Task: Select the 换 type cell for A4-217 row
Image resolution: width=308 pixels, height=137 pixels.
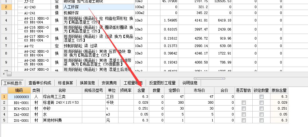Action: pyautogui.click(x=57, y=38)
